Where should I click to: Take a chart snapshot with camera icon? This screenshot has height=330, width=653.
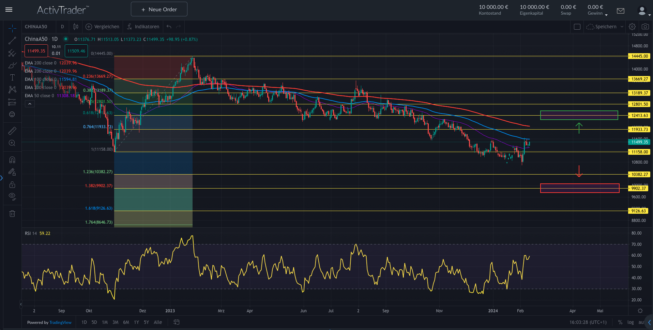pyautogui.click(x=645, y=27)
